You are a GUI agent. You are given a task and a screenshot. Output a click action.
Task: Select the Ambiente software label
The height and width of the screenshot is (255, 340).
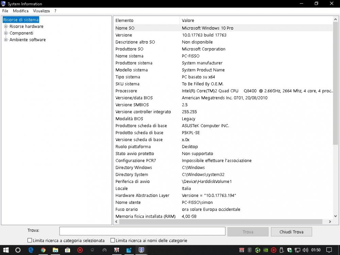coord(28,40)
